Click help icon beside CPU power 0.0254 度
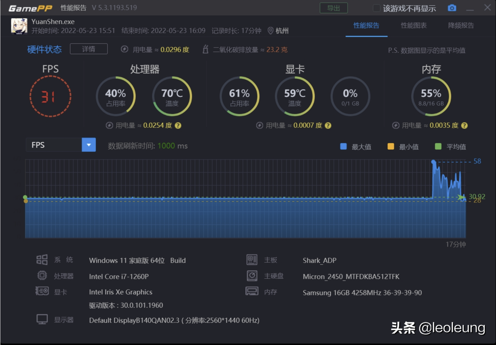 pyautogui.click(x=178, y=126)
